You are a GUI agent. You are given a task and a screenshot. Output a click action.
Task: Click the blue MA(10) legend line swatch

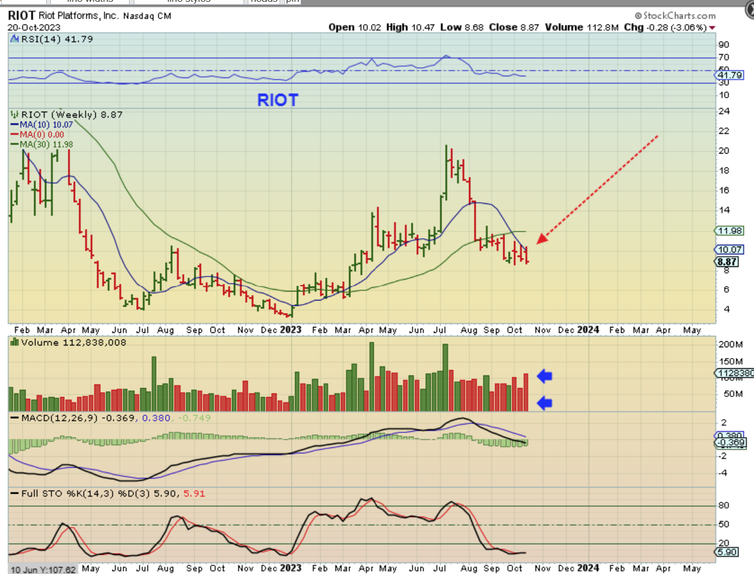pyautogui.click(x=15, y=125)
